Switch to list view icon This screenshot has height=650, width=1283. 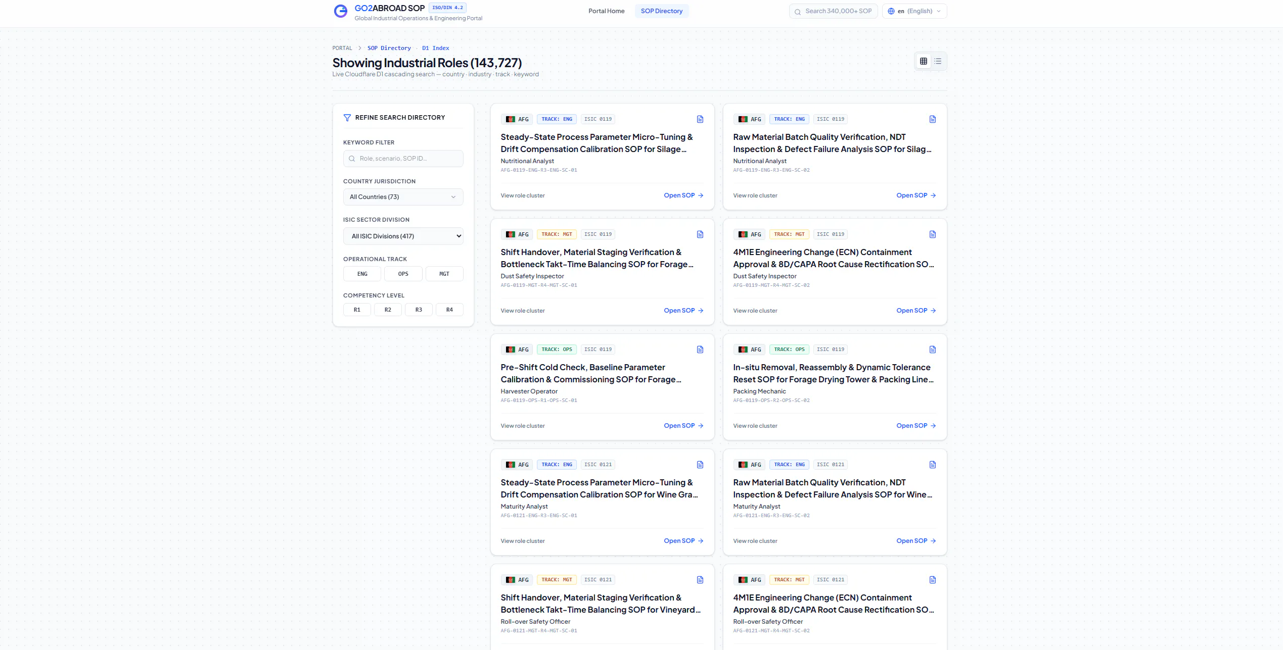pos(938,61)
